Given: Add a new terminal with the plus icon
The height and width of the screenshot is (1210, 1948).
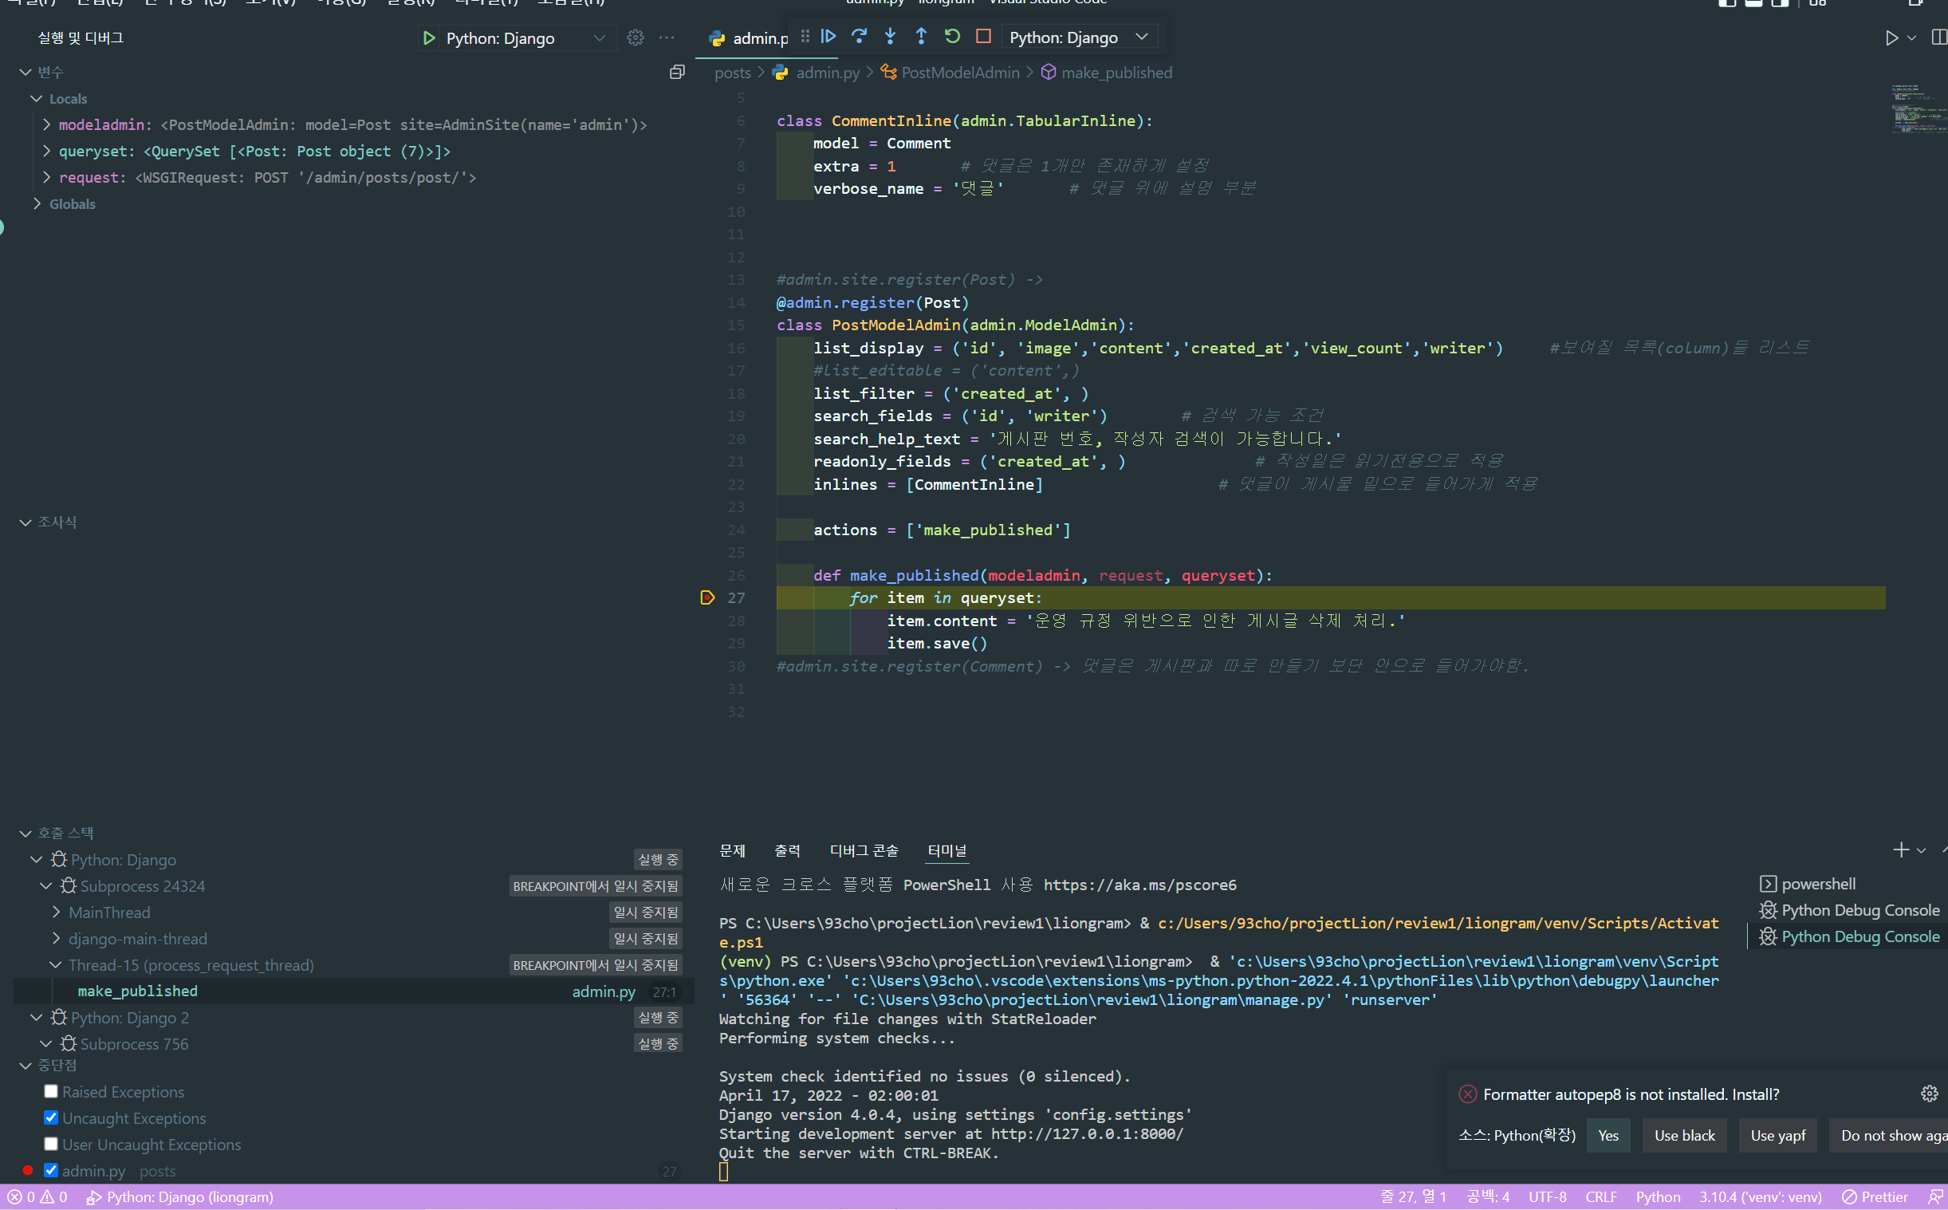Looking at the screenshot, I should coord(1901,850).
